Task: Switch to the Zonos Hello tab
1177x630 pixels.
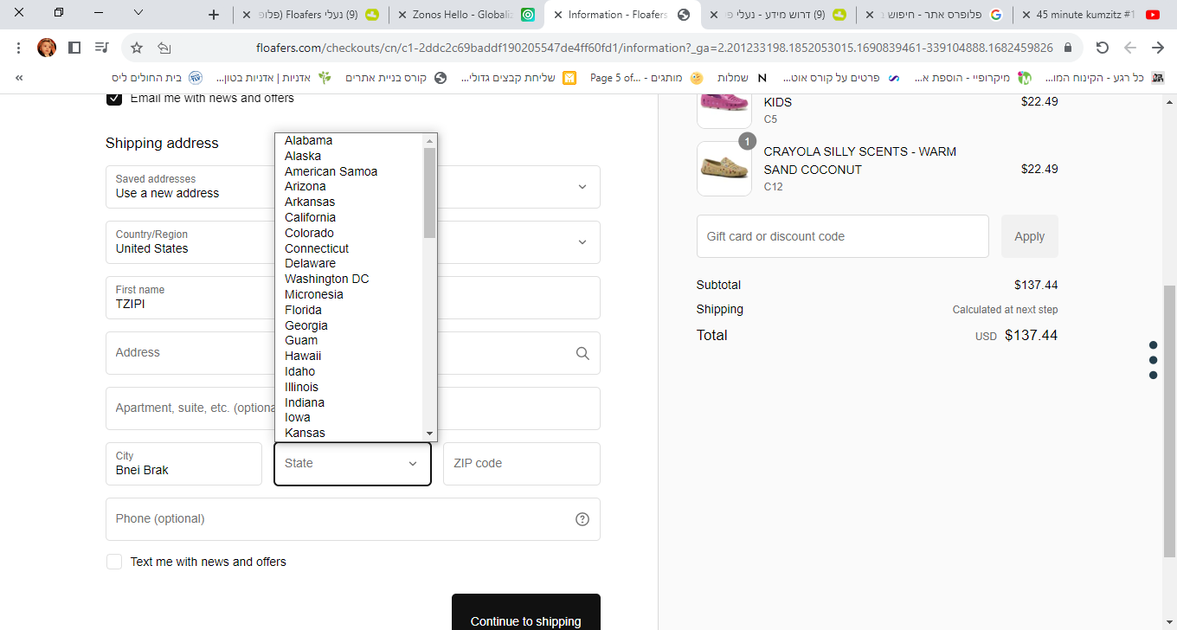Action: point(466,15)
